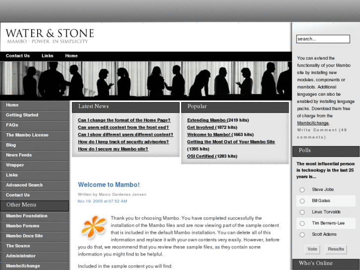This screenshot has height=270, width=360.
Task: Click the silhouette banner image
Action: pos(146,81)
